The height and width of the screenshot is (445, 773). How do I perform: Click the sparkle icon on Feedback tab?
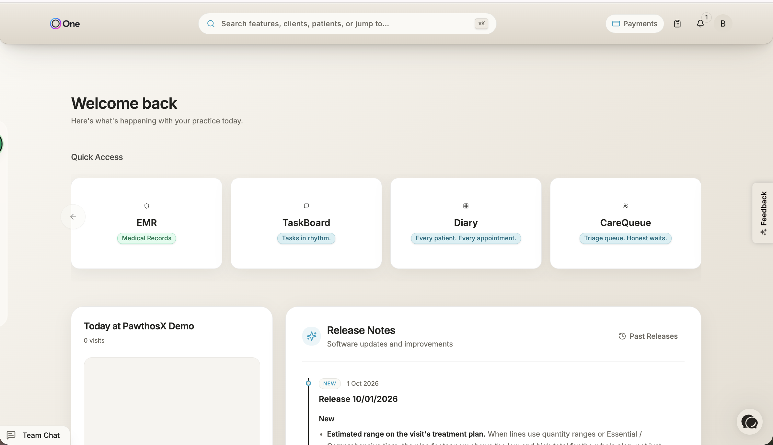point(763,232)
